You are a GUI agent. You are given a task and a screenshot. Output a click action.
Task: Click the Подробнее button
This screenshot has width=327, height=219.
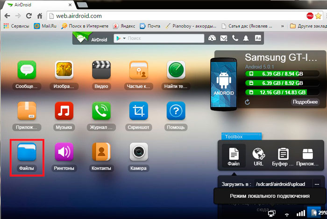click(305, 102)
